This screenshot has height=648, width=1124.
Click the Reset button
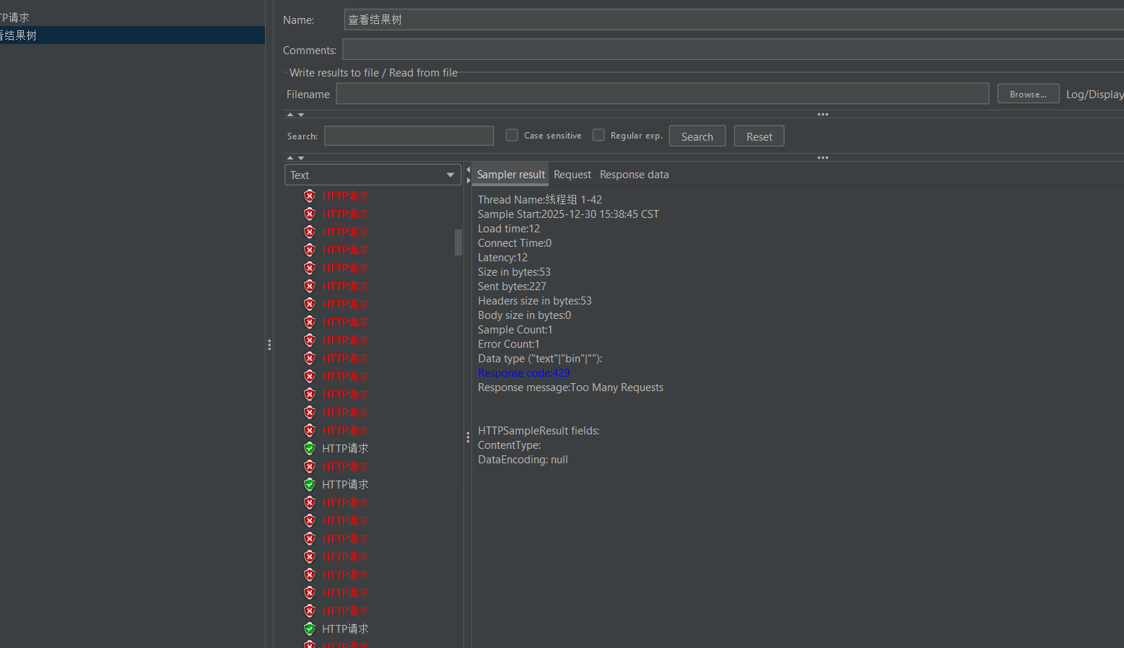pos(759,136)
